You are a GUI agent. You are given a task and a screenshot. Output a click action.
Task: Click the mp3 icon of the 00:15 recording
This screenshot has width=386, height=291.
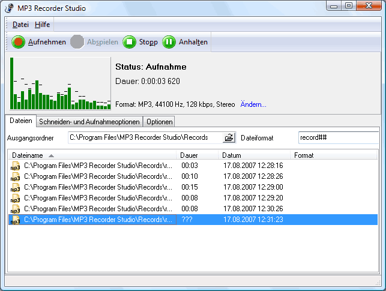coord(15,187)
